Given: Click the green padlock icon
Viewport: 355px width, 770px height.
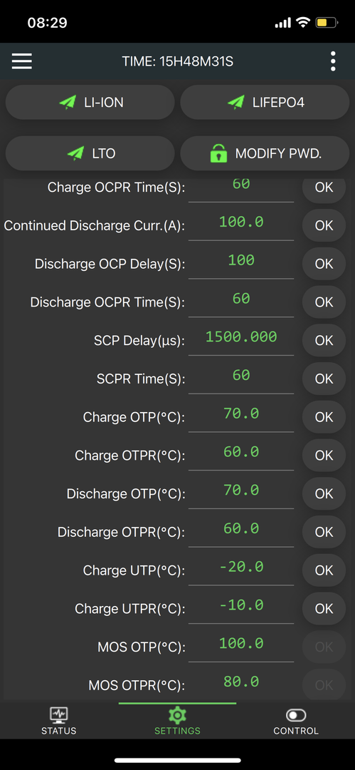Looking at the screenshot, I should click(x=218, y=153).
